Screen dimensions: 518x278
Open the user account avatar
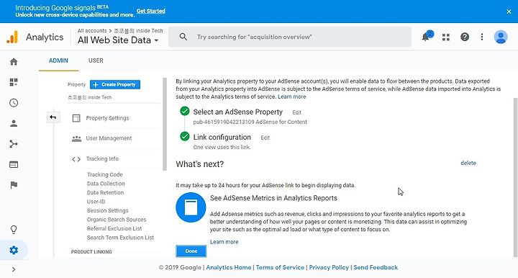501,37
